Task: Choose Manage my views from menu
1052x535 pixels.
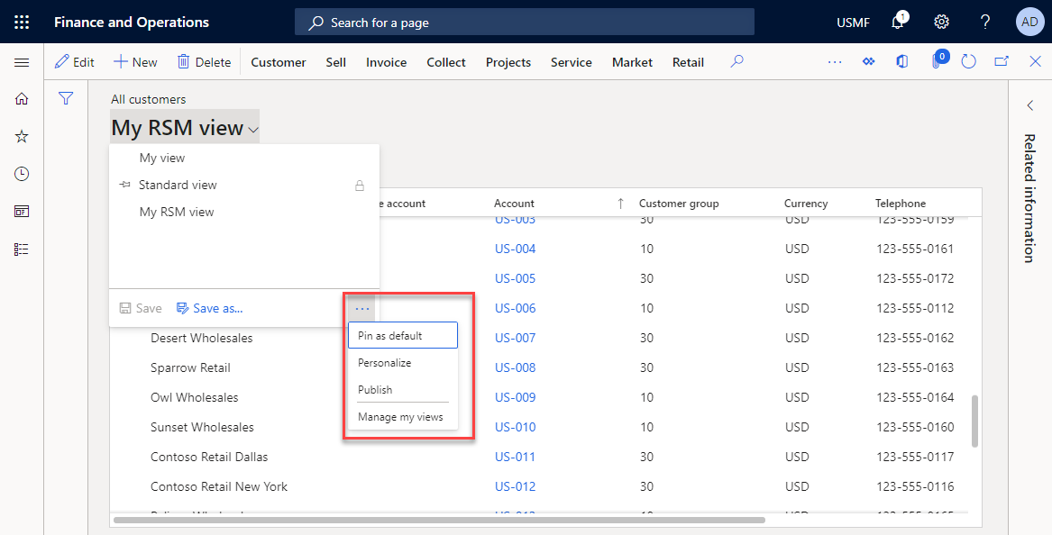Action: [400, 417]
